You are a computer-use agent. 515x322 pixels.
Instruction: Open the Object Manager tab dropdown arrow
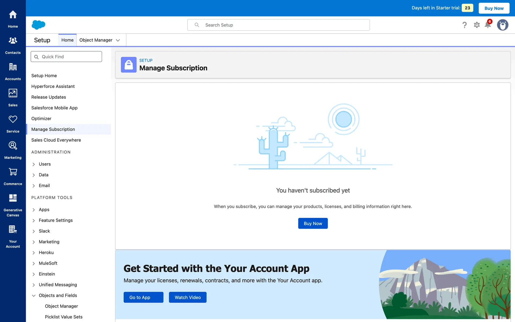point(118,40)
